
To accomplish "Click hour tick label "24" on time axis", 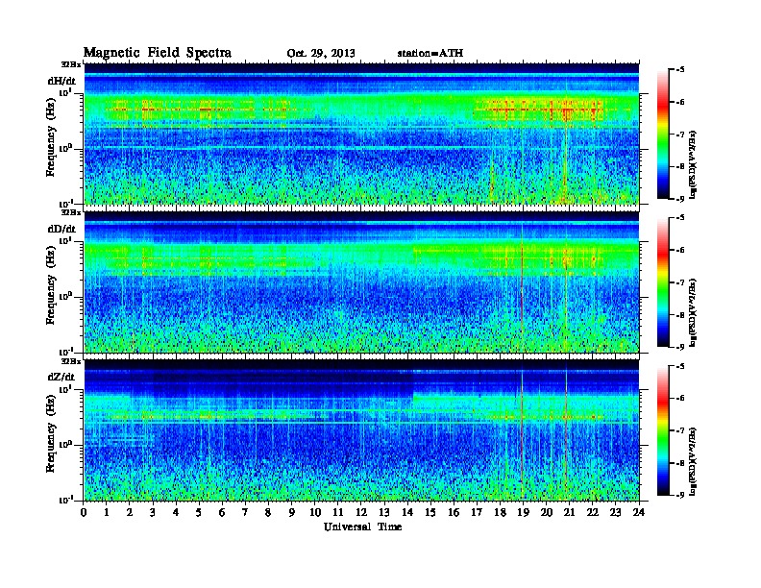I will (639, 512).
